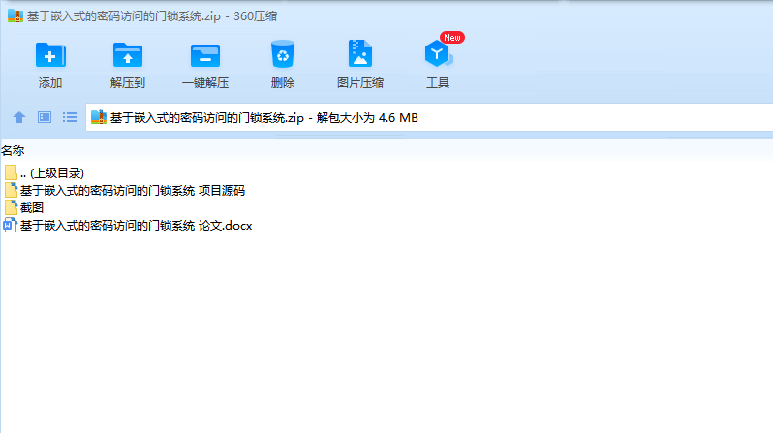Click the path field showing 解包大小为 4.6 MB

click(429, 117)
